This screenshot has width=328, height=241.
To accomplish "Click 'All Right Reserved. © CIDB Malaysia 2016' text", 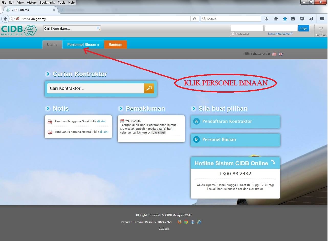I will (164, 215).
